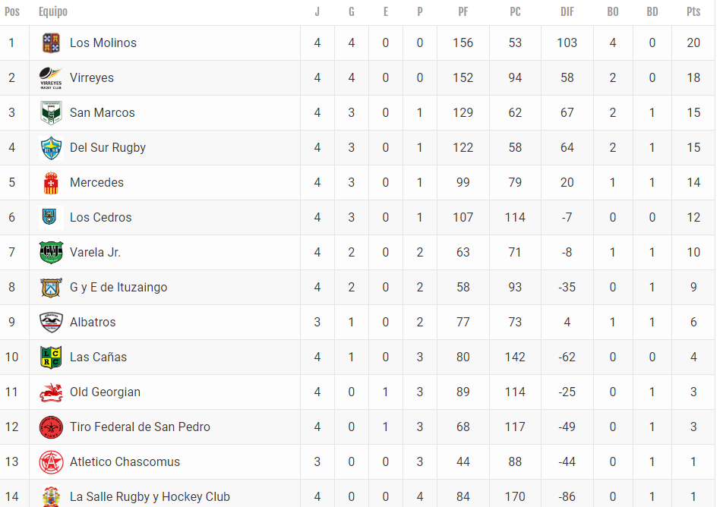Click the PF column header

pos(463,11)
